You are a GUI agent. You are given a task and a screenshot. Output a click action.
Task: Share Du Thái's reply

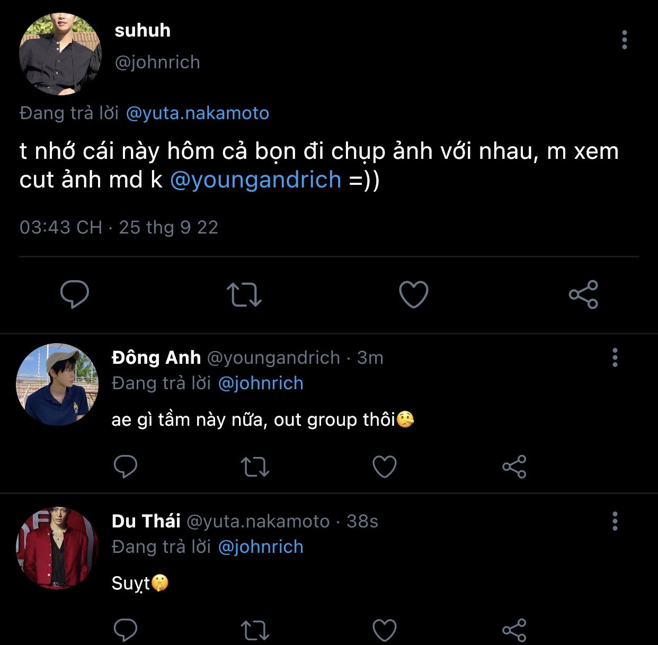(514, 630)
